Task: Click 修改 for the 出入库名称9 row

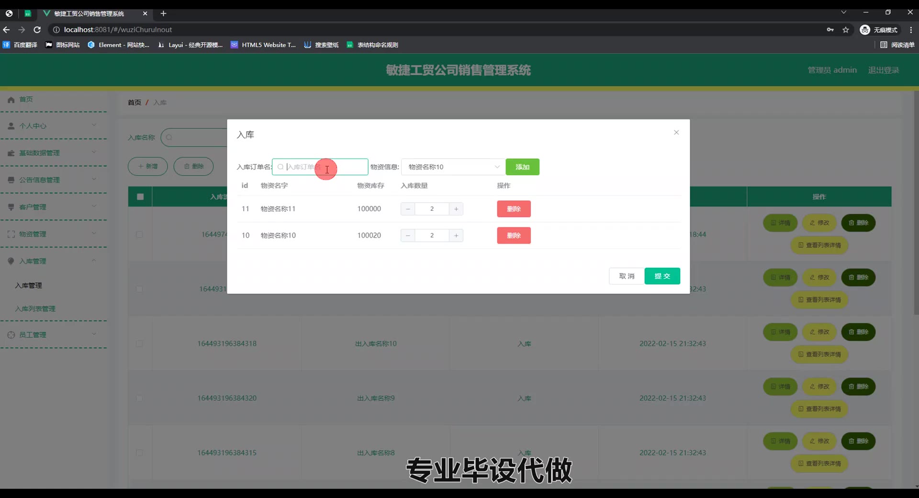Action: 819,386
